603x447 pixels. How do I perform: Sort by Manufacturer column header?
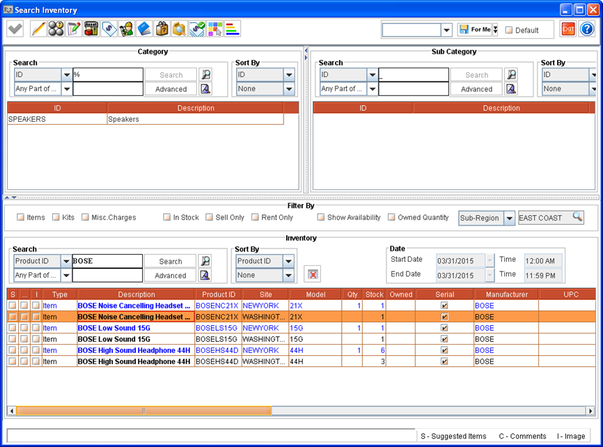pyautogui.click(x=506, y=295)
